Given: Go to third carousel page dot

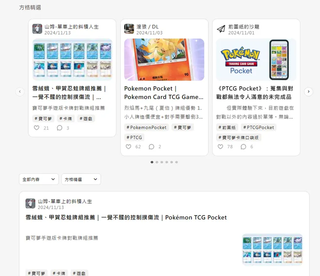Looking at the screenshot, I should tap(162, 162).
